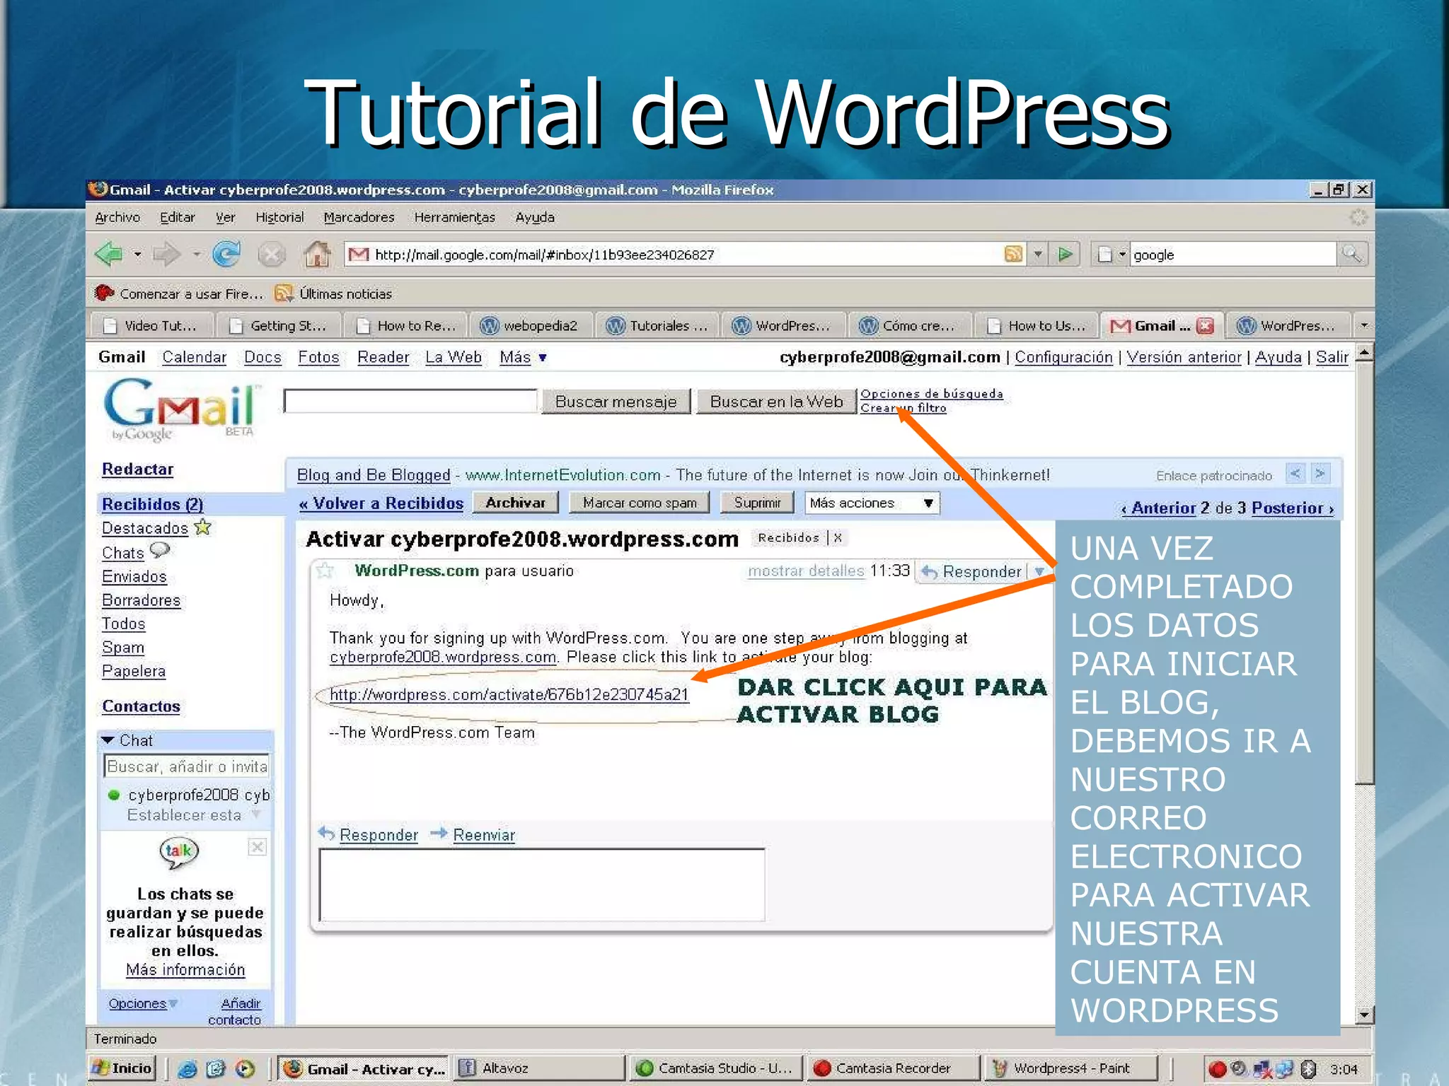The image size is (1449, 1086).
Task: Switch to the Video Tut... tab
Action: (151, 325)
